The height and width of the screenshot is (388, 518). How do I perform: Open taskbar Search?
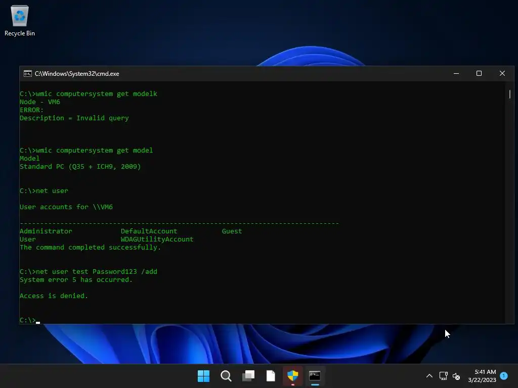(226, 376)
